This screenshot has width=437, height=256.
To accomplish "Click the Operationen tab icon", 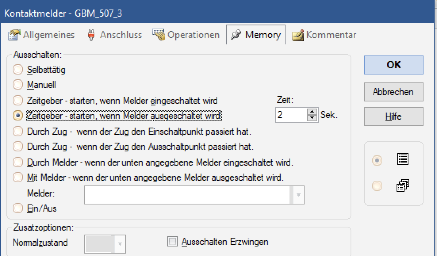I will coord(159,35).
